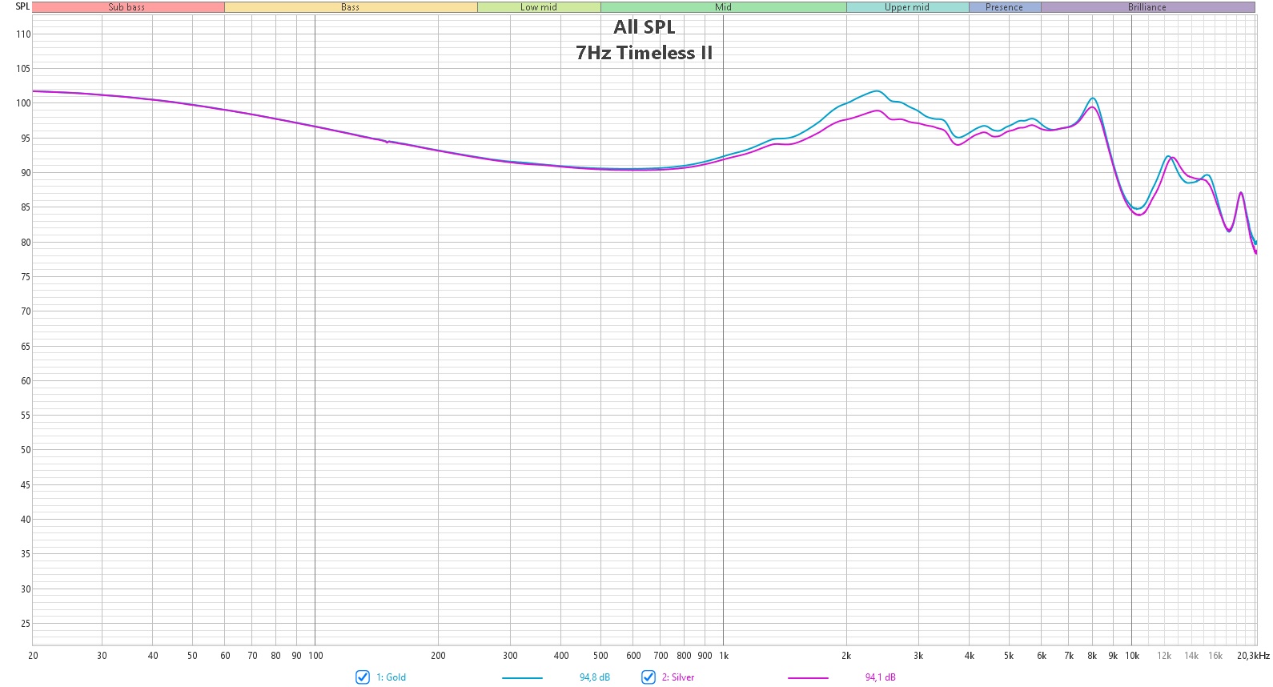Select the "2: Silver" legend label
The image size is (1273, 687).
(678, 677)
